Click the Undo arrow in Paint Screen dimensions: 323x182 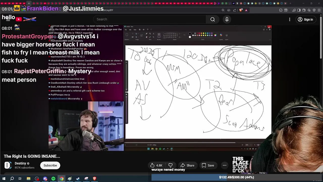tap(148, 30)
